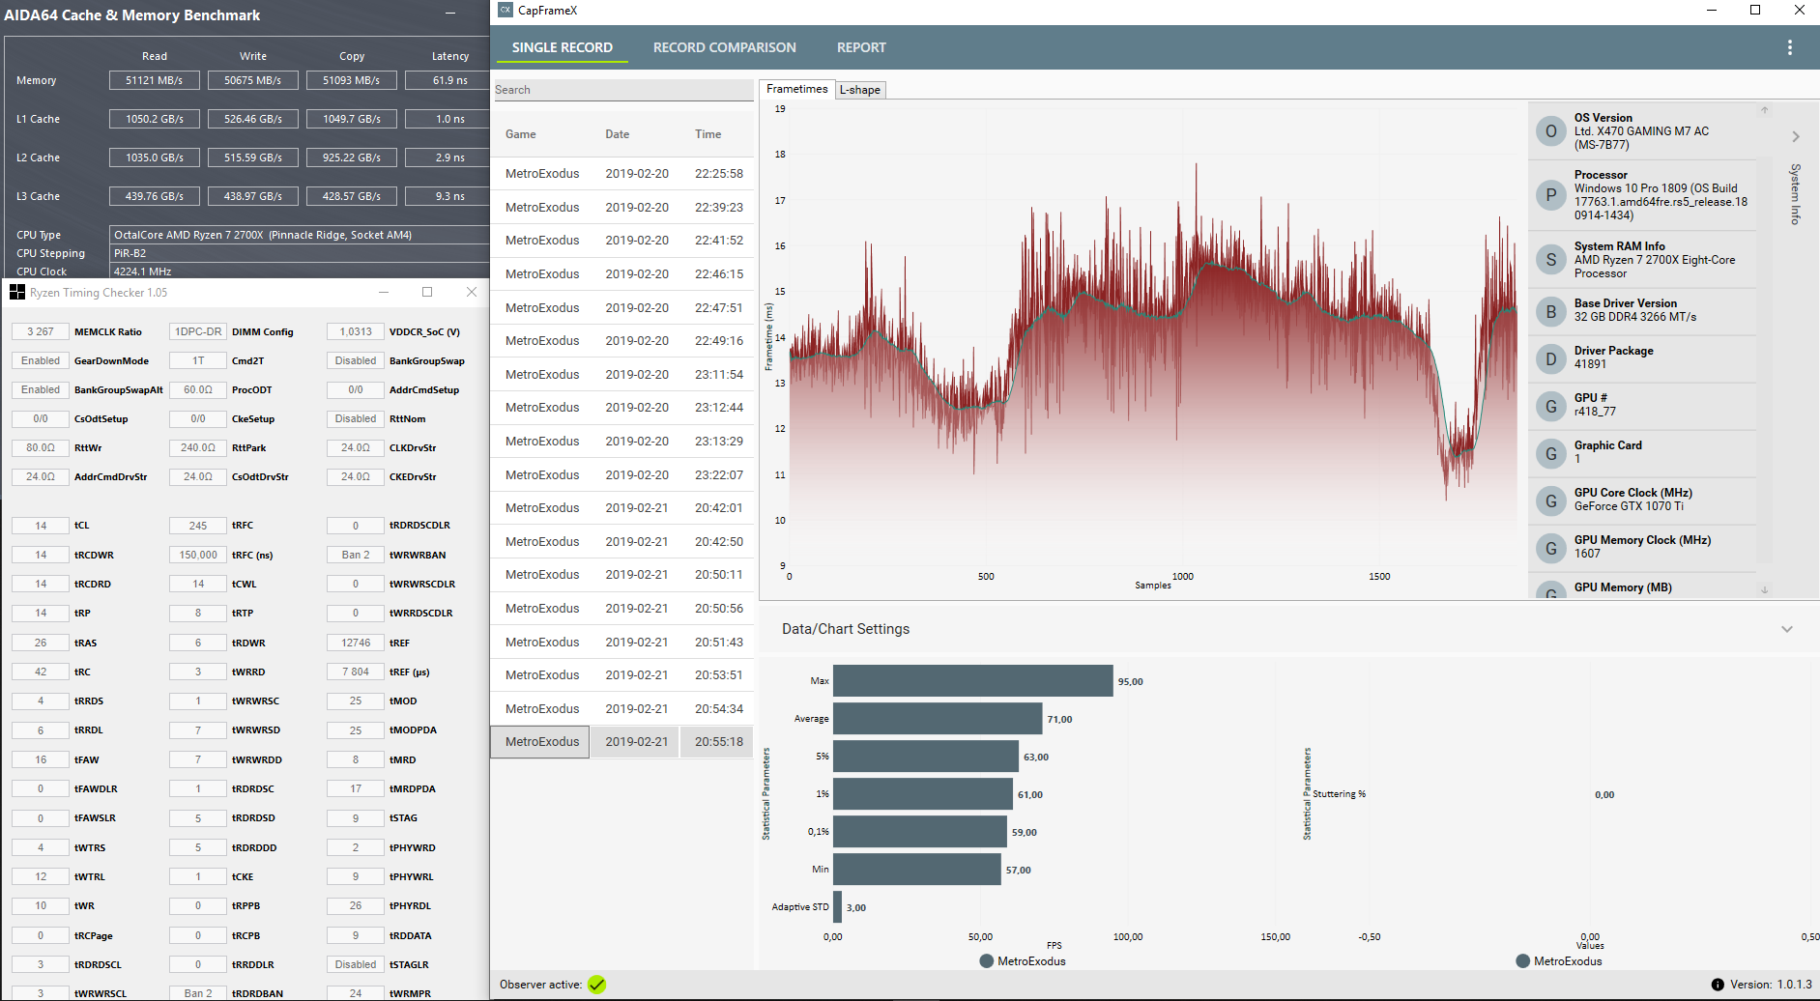Sort records by the Game column header
The image size is (1820, 1001).
coord(520,134)
